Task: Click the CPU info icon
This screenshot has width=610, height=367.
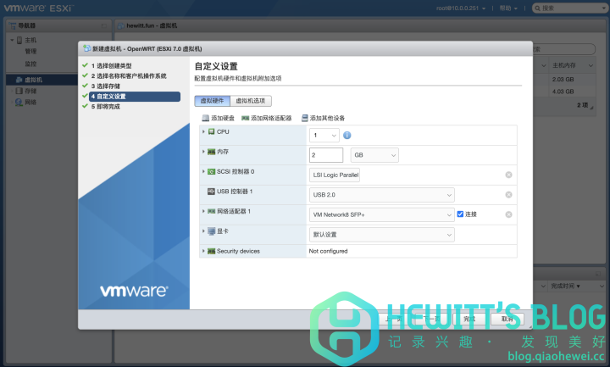Action: 347,135
